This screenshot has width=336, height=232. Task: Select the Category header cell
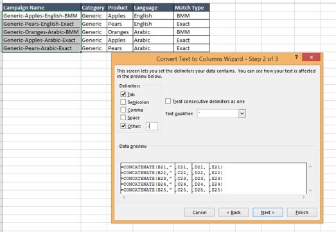pyautogui.click(x=94, y=8)
